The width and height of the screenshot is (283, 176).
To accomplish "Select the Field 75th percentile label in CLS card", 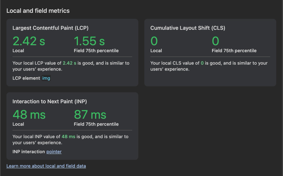I will (234, 51).
